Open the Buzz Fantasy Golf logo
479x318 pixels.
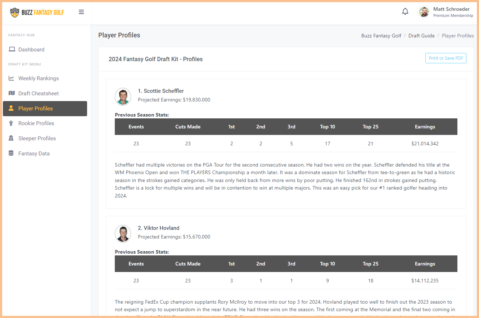tap(37, 13)
